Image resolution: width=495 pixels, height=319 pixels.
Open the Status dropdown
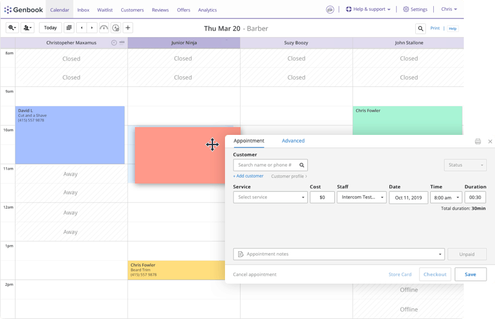pos(465,165)
